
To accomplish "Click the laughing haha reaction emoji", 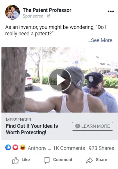I will [x=23, y=147].
